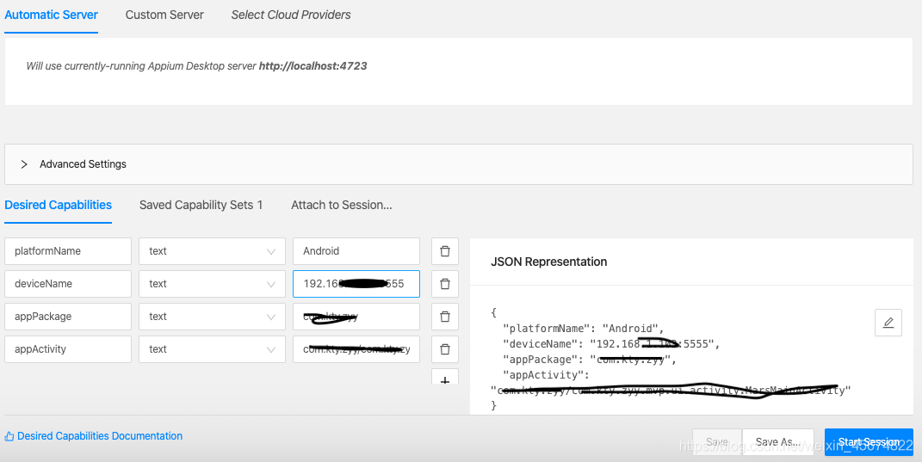Click the disabled Save button
The width and height of the screenshot is (922, 462).
point(717,442)
